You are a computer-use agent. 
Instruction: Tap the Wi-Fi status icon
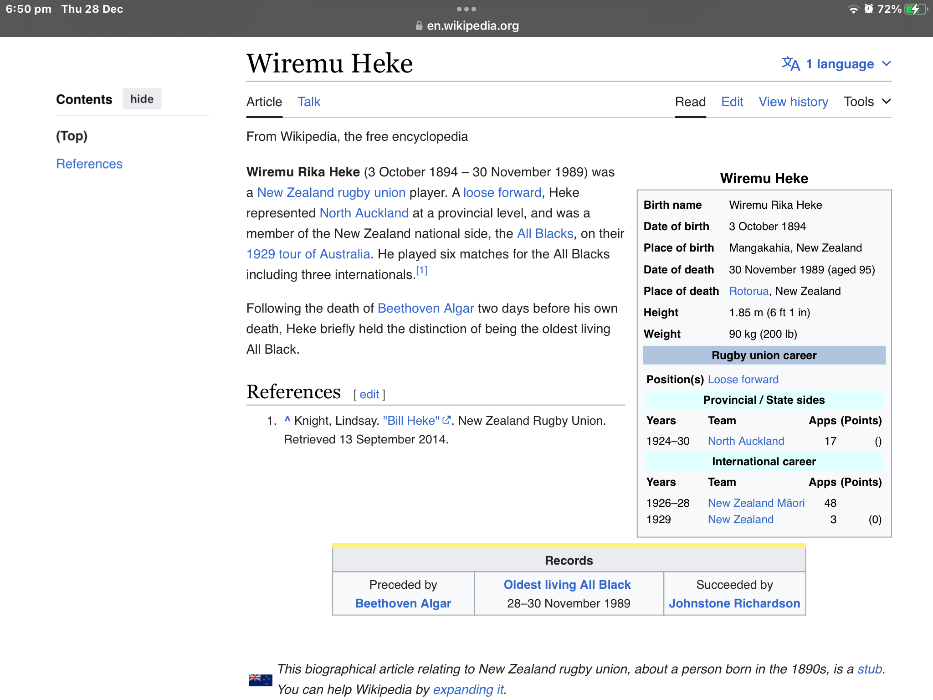853,9
